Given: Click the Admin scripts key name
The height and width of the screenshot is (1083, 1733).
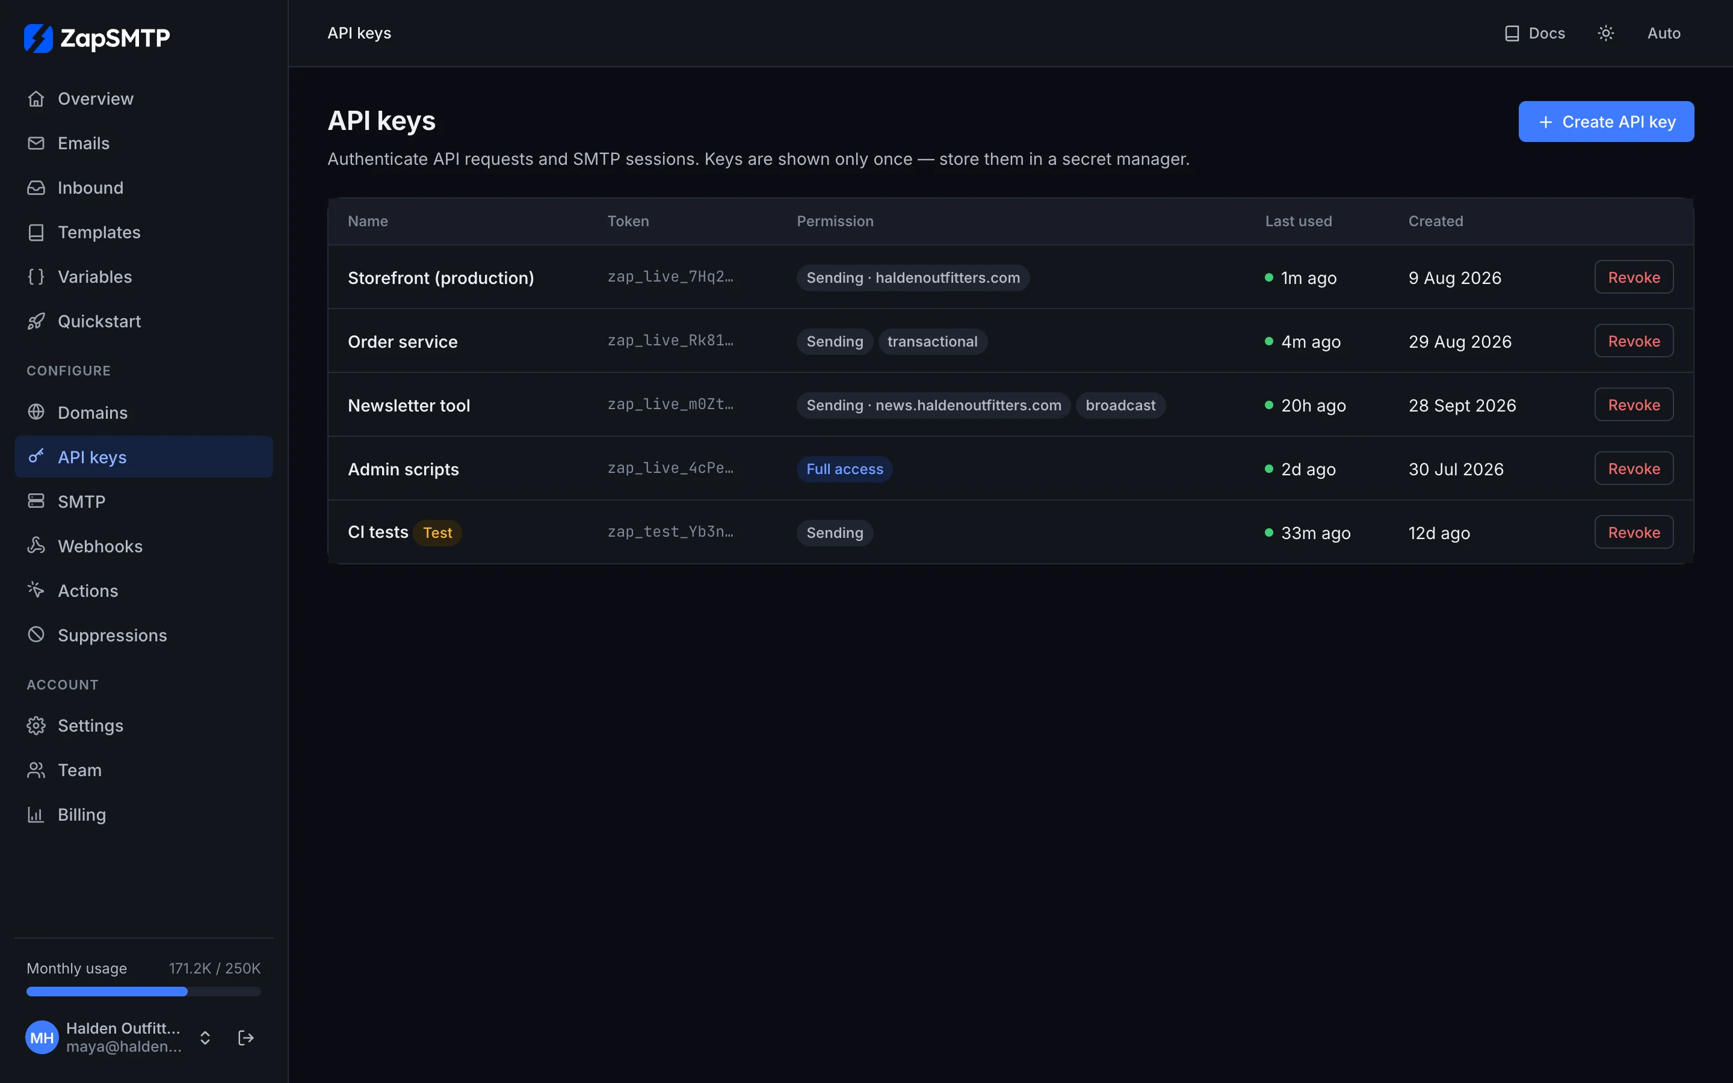Looking at the screenshot, I should pos(403,469).
